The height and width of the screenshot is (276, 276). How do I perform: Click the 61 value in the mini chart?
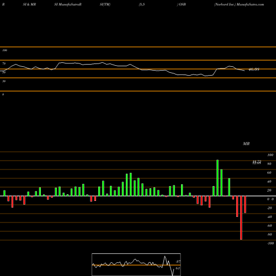pos(178,268)
